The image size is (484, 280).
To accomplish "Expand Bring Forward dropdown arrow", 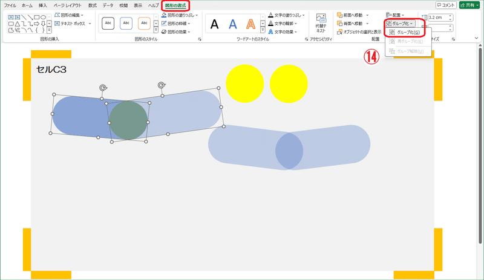I will click(367, 15).
